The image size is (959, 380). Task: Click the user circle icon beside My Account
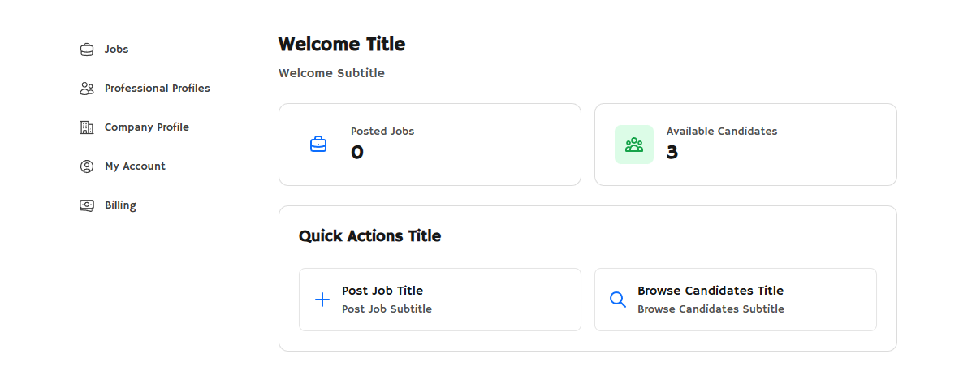[87, 166]
